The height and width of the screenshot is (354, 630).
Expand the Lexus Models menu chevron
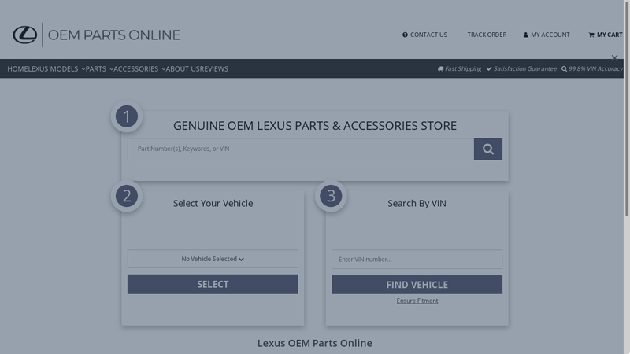[83, 69]
